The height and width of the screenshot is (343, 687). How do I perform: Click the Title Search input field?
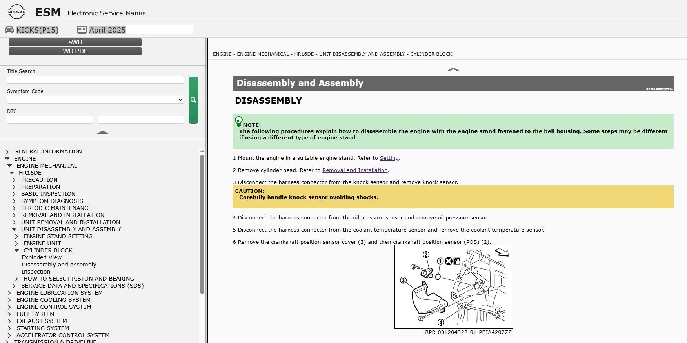[95, 80]
